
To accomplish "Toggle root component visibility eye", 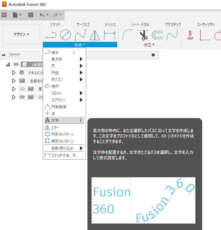I will click(x=16, y=64).
